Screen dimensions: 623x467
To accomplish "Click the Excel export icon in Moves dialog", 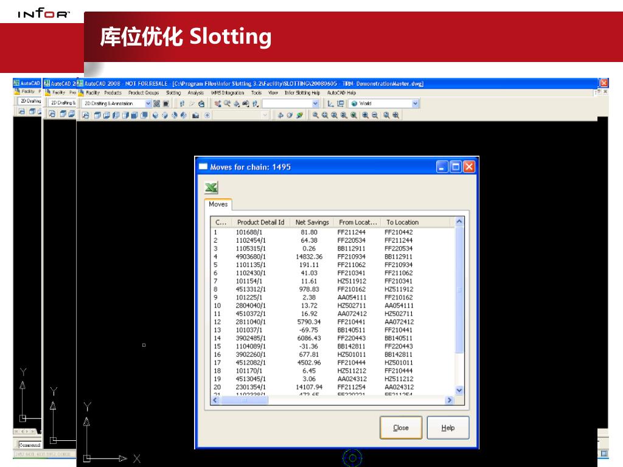I will 211,187.
